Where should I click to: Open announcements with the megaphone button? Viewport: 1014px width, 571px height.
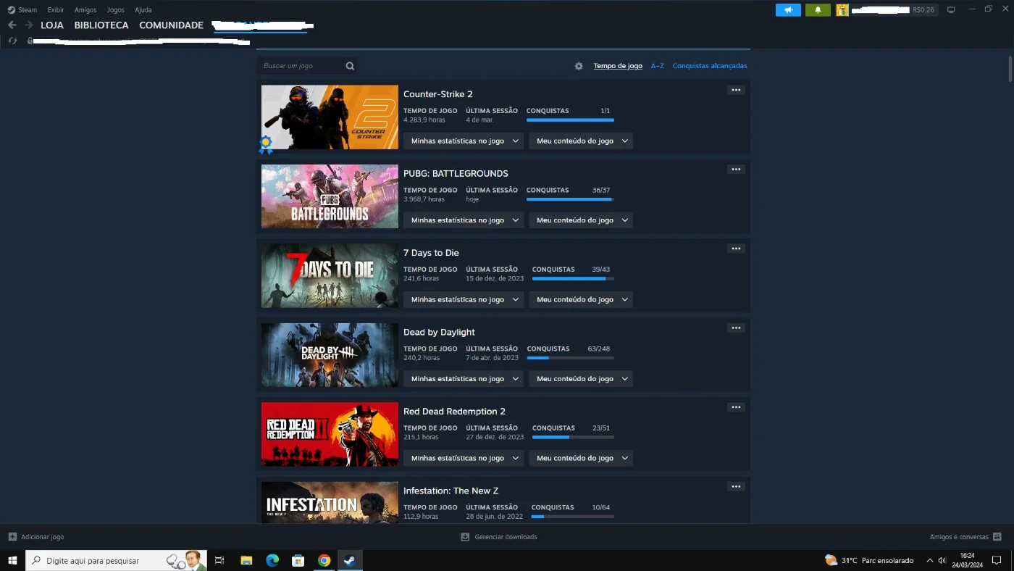pyautogui.click(x=788, y=9)
